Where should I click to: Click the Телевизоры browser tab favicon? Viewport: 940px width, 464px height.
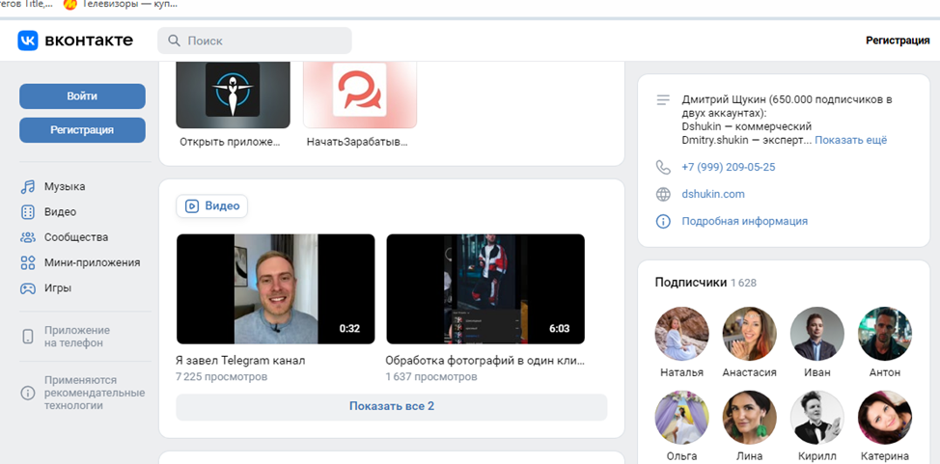[70, 5]
